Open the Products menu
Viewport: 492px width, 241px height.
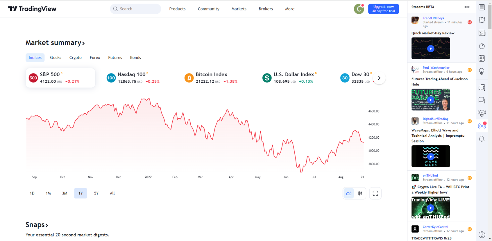[x=177, y=9]
